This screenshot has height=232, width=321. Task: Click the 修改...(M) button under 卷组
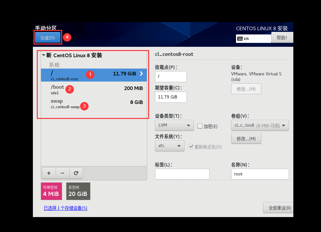click(x=246, y=139)
